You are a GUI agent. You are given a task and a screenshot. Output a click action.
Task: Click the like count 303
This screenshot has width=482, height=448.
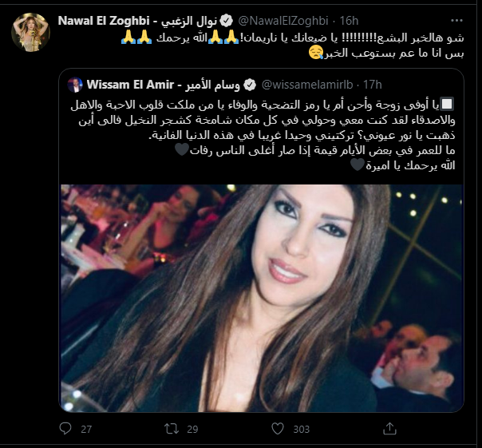click(x=302, y=429)
